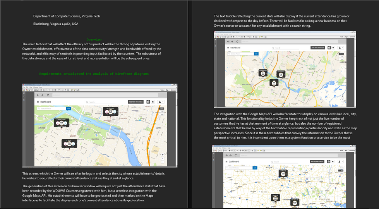Image resolution: width=379 pixels, height=209 pixels.
Task: Open Sign pane in Texas map Adobe Reader screenshot
Action: pyautogui.click(x=346, y=151)
